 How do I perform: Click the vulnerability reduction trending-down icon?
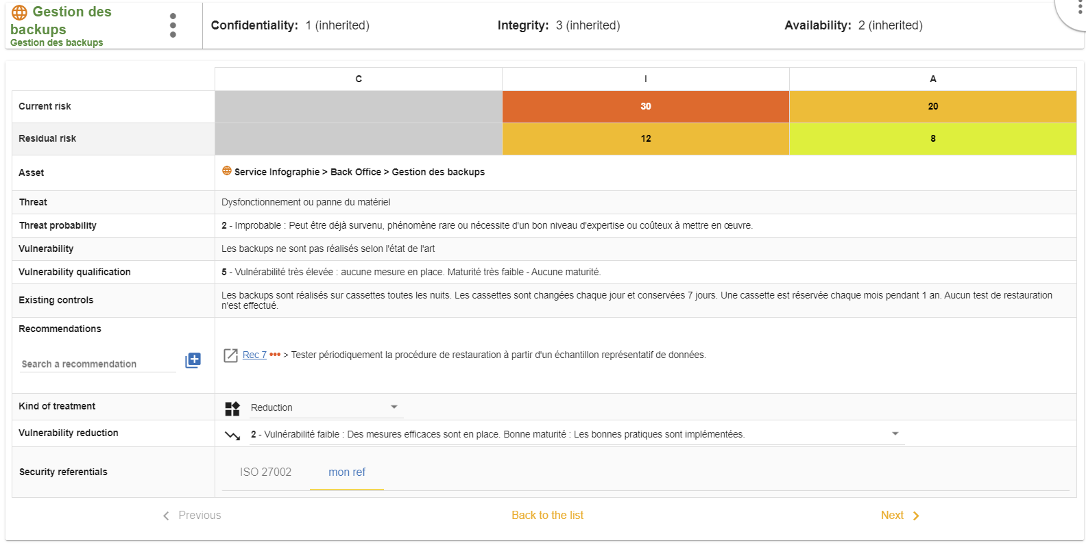coord(232,435)
